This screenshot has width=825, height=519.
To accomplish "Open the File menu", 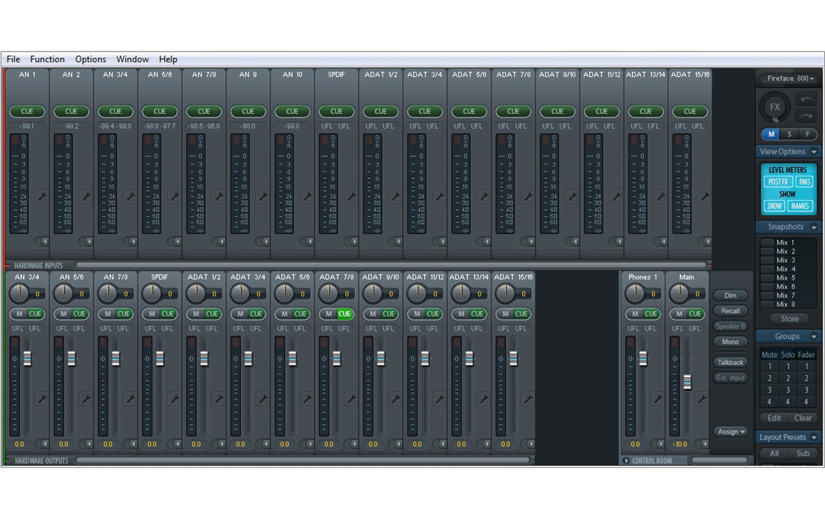I will (13, 59).
